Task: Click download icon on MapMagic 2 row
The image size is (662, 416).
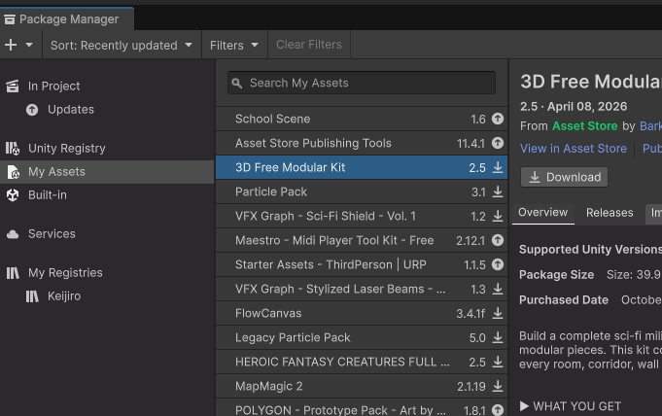Action: tap(498, 386)
